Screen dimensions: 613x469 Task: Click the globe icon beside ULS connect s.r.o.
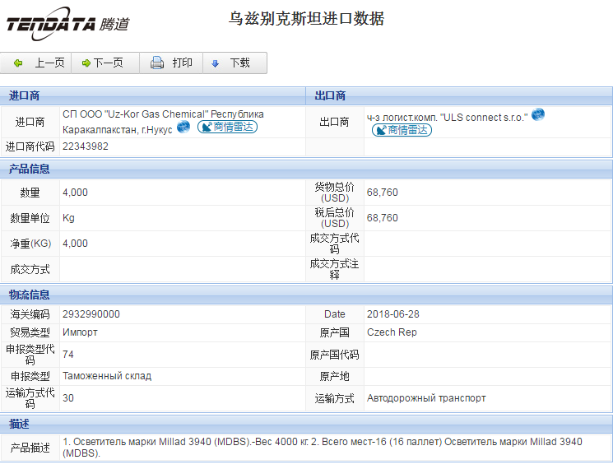point(538,114)
